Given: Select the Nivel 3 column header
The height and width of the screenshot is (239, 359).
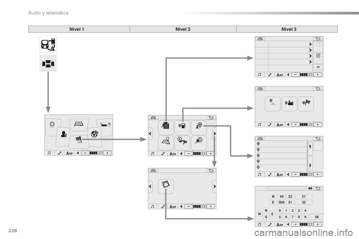Looking at the screenshot, I should 287,29.
